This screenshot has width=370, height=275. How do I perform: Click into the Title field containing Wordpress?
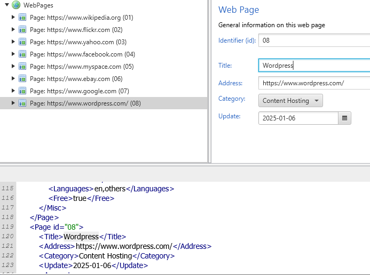pos(314,65)
